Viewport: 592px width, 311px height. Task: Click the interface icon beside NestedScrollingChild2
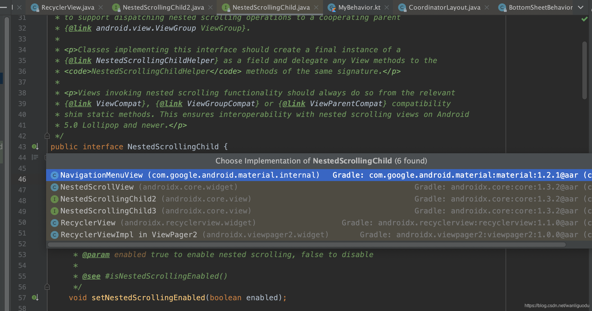click(x=55, y=199)
